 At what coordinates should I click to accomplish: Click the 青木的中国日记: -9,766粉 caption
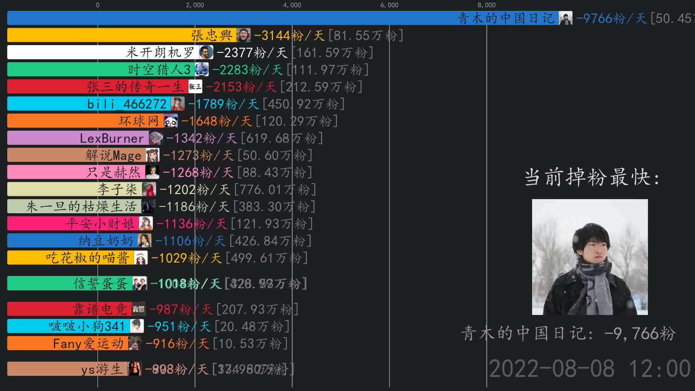[x=569, y=333]
